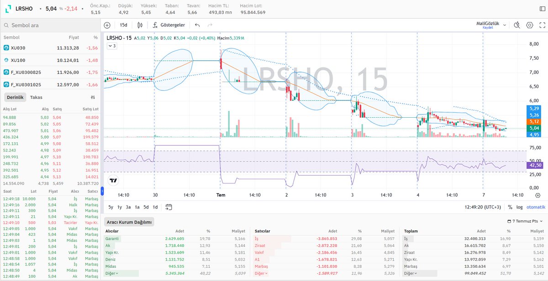Open the 15d interval selector
Image resolution: width=548 pixels, height=281 pixels.
[124, 25]
